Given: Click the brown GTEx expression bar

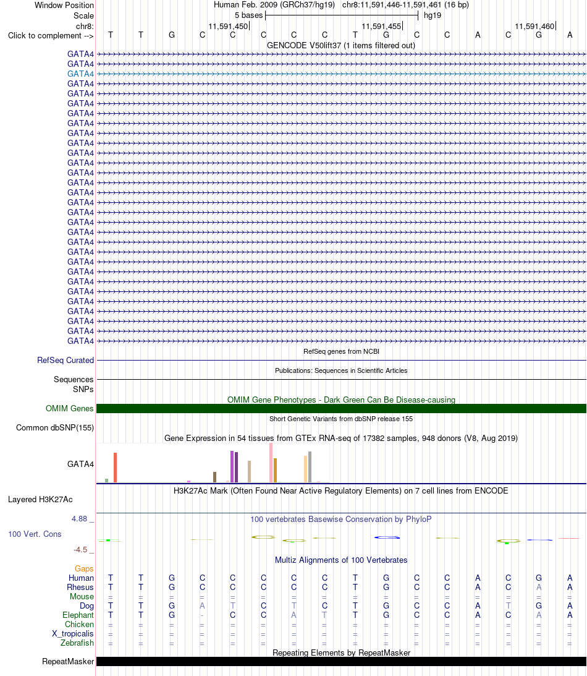Looking at the screenshot, I should [214, 477].
